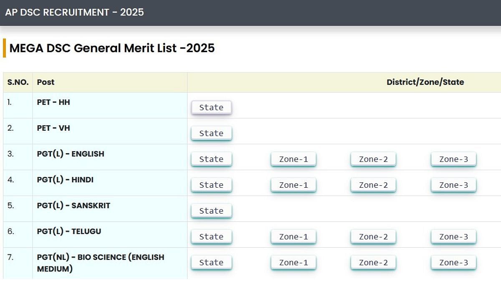Open Zone-2 list for PGT(L) - HINDI
Image resolution: width=501 pixels, height=281 pixels.
pyautogui.click(x=373, y=185)
